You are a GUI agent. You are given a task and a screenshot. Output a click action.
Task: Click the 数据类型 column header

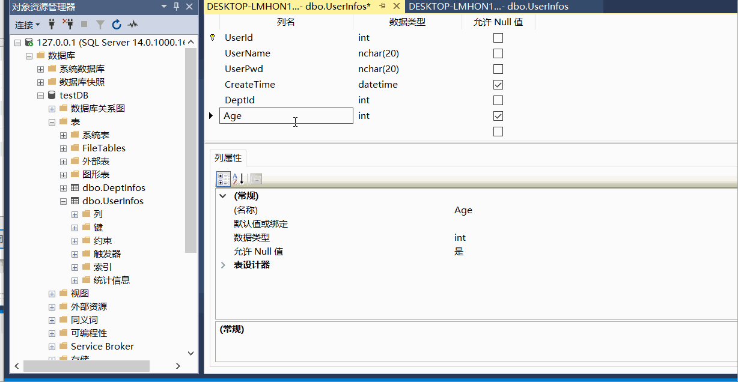coord(407,22)
